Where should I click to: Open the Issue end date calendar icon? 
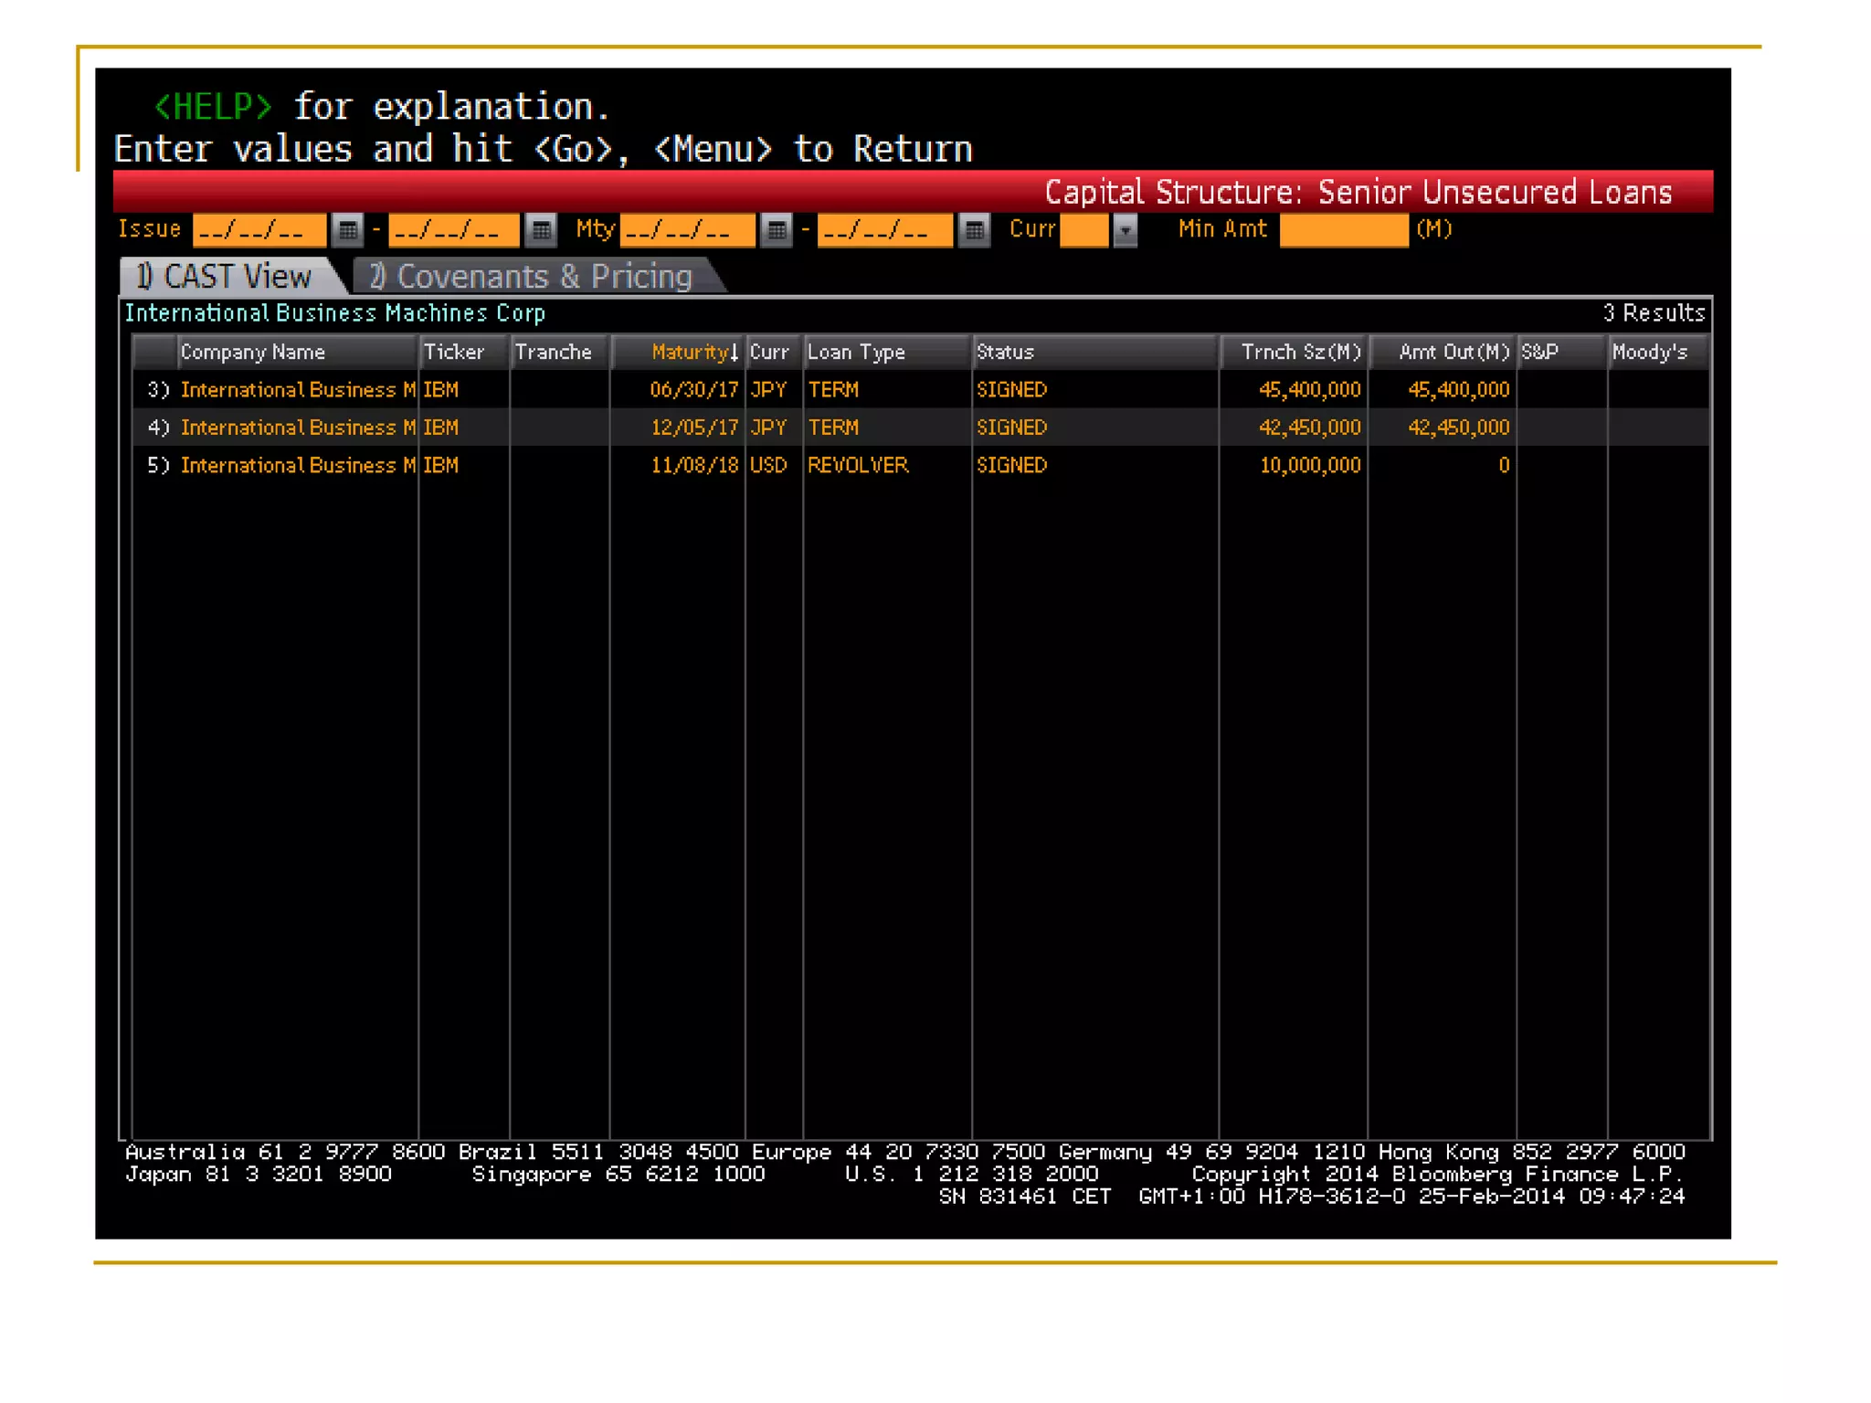coord(542,230)
